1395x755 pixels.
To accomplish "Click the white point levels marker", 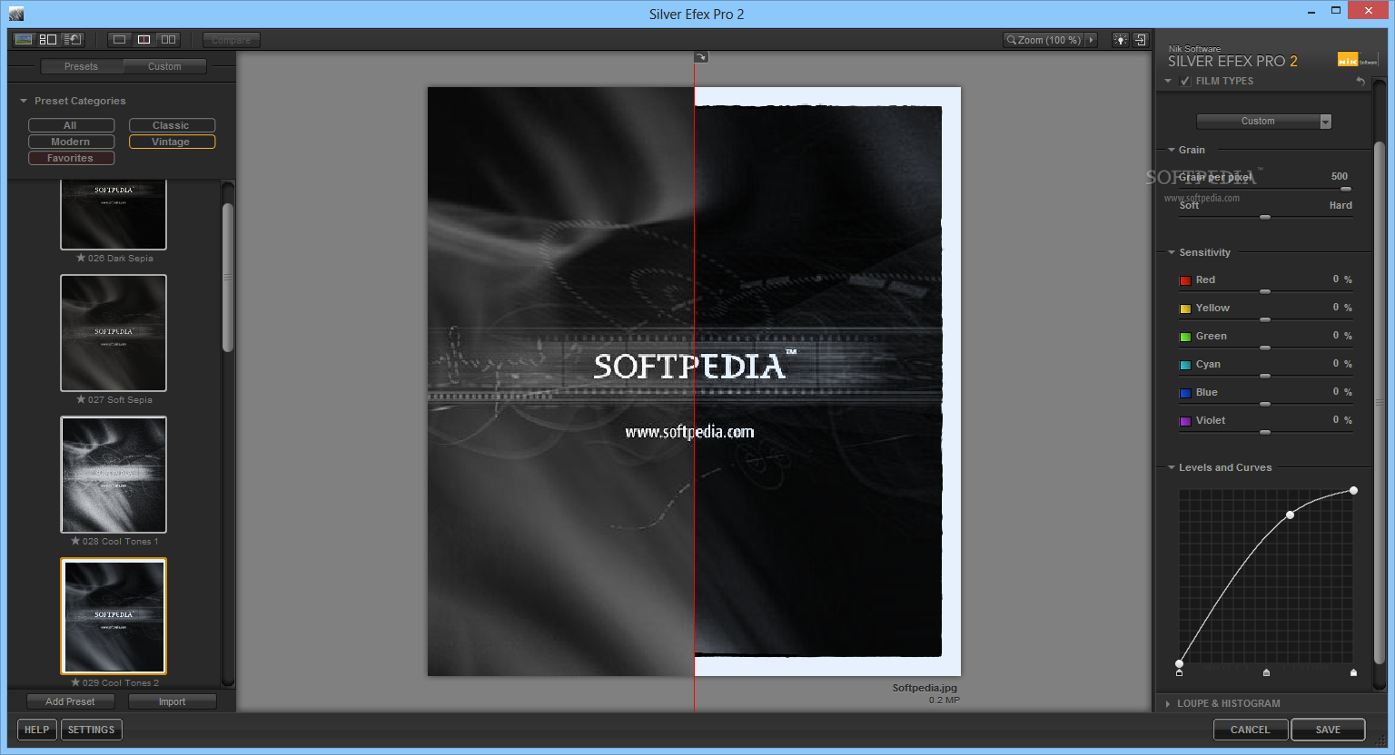I will pyautogui.click(x=1353, y=672).
